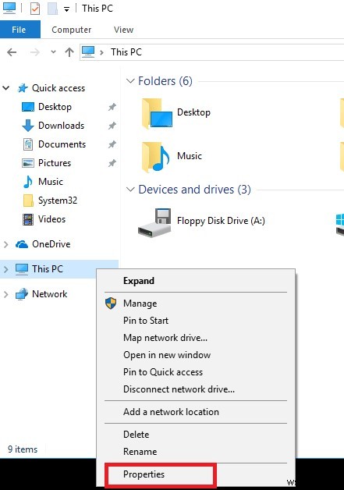Click the Quick access star icon
This screenshot has width=344, height=490.
click(23, 88)
